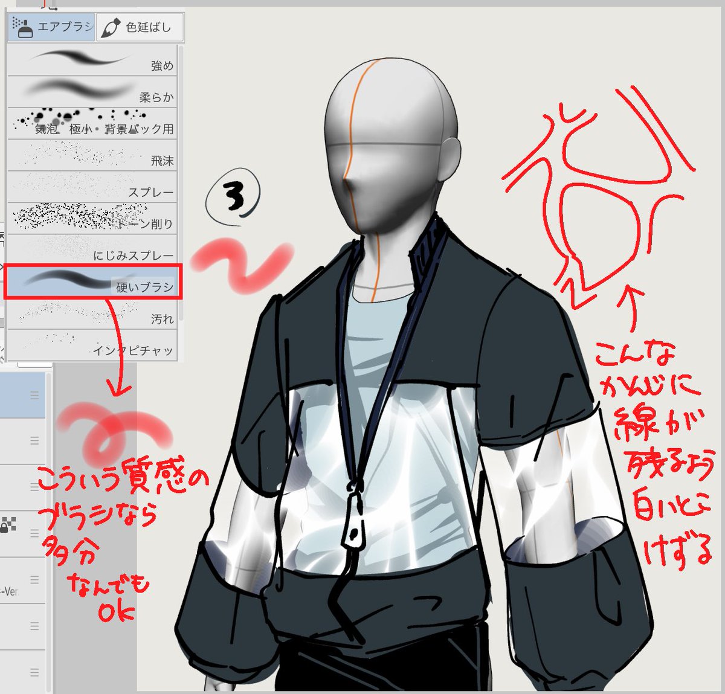725x694 pixels.
Task: Choose the 強め airbrush preset
Action: point(92,59)
